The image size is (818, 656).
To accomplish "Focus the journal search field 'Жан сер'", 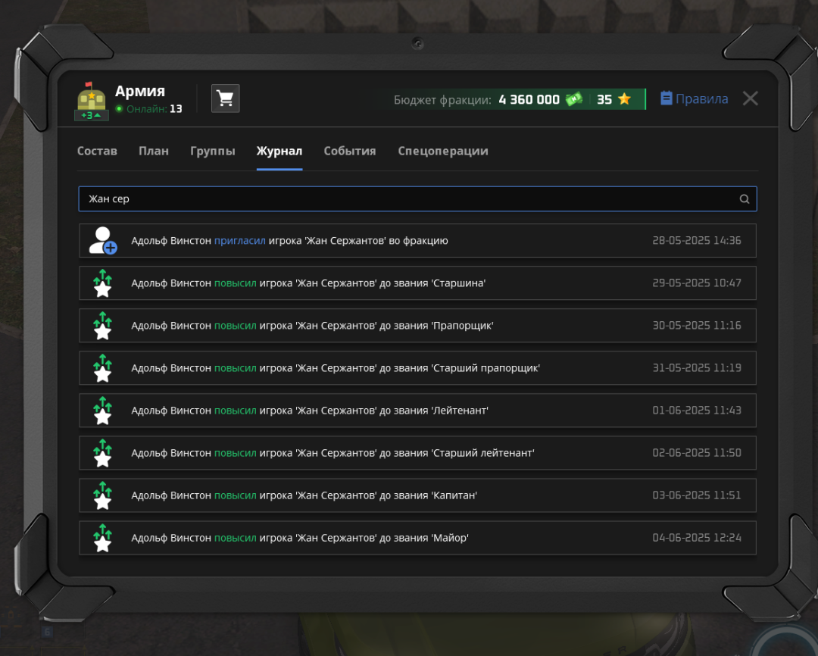I will [x=409, y=199].
